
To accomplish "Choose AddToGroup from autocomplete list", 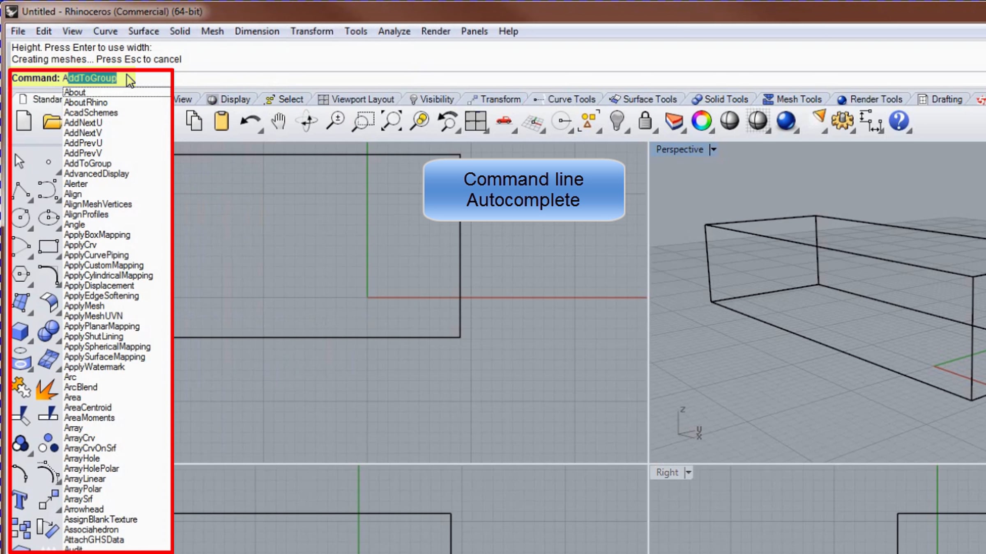I will click(88, 163).
